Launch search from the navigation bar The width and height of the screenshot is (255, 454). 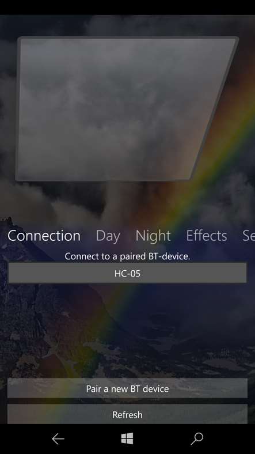coord(197,439)
